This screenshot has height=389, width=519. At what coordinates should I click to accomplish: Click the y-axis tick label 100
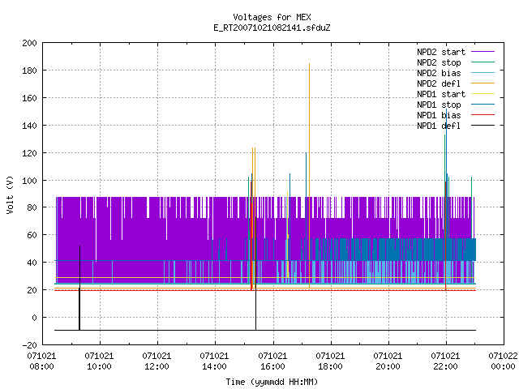pyautogui.click(x=29, y=180)
